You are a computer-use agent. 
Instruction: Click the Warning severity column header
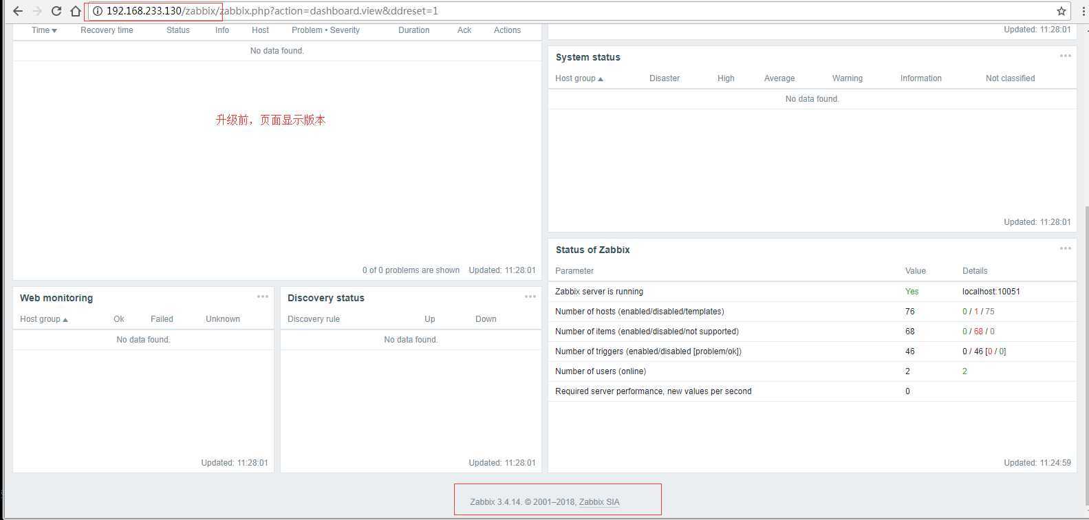pos(848,78)
